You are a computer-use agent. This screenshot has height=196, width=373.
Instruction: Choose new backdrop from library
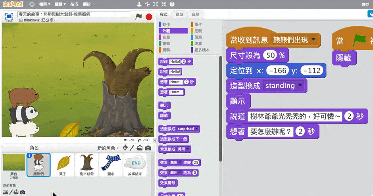(5, 192)
